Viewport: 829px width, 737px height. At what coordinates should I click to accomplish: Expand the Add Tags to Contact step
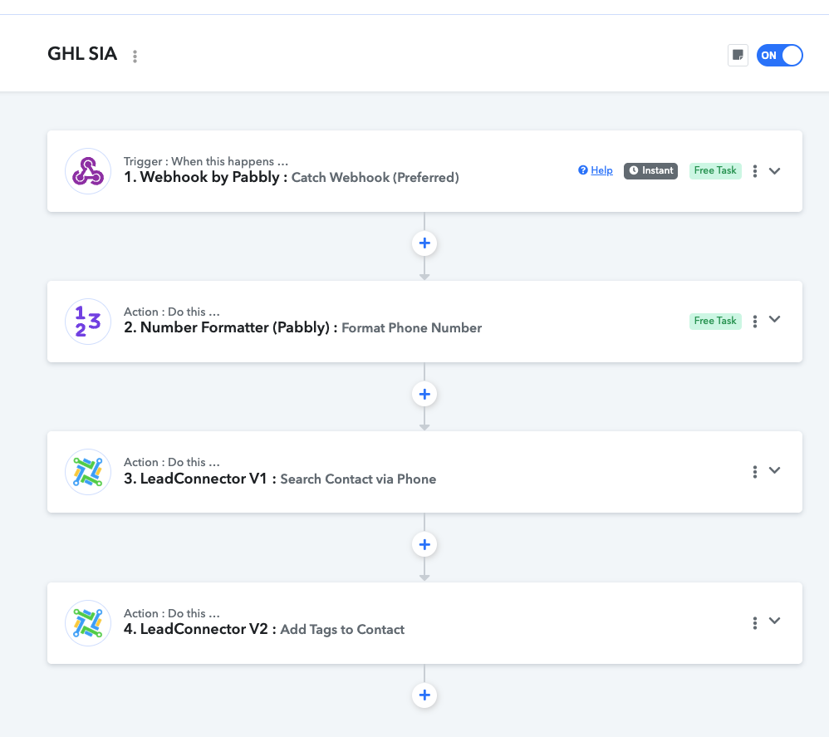774,622
